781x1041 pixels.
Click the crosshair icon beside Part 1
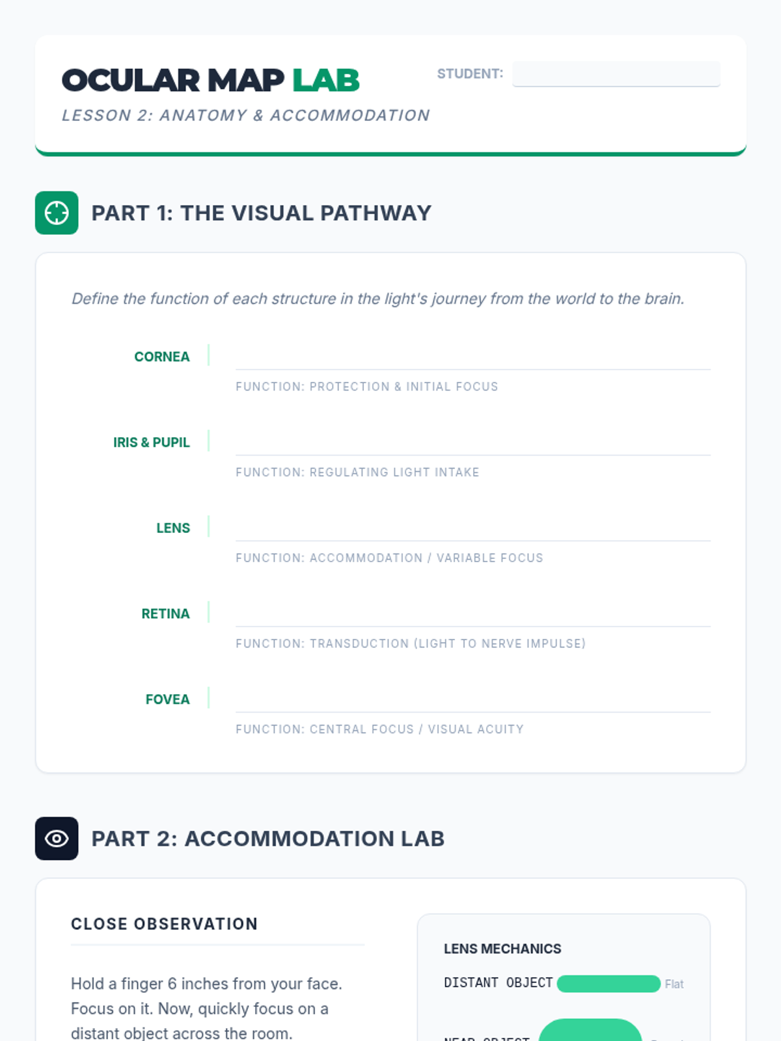pyautogui.click(x=57, y=213)
